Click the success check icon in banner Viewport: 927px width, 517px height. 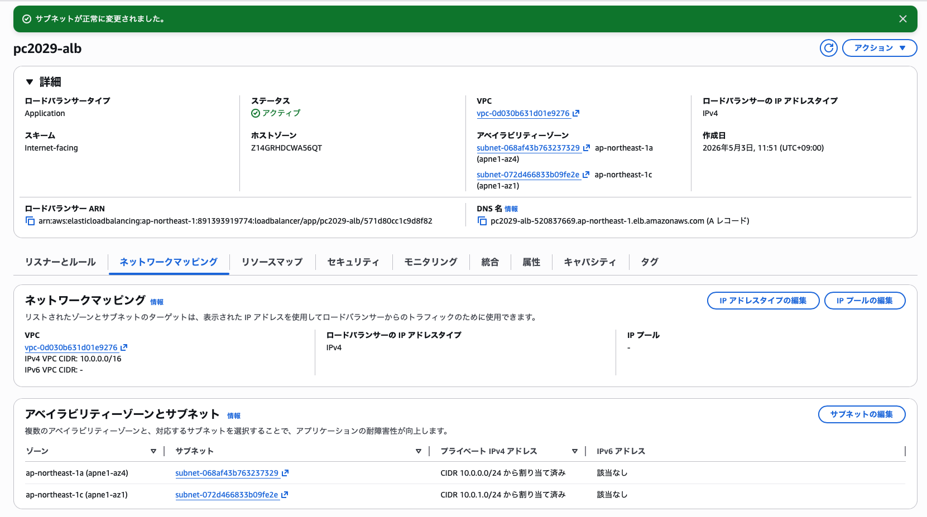(x=26, y=19)
